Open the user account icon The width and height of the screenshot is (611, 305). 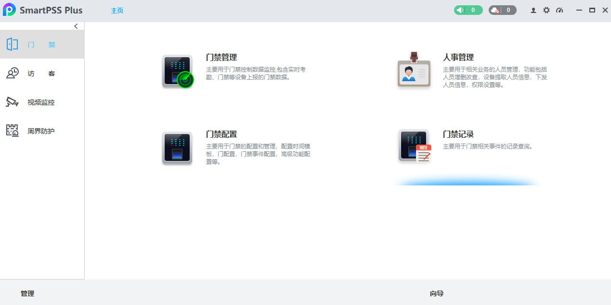(x=533, y=10)
